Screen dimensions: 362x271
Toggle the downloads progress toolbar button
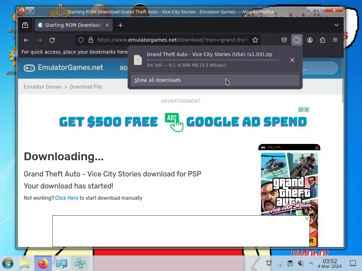click(x=297, y=40)
